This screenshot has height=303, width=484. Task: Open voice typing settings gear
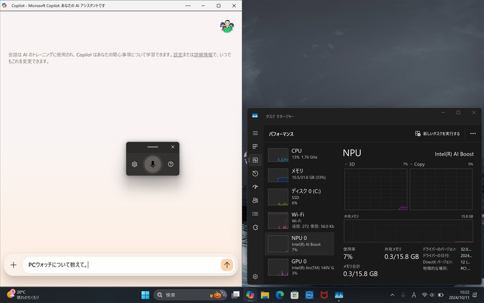(134, 164)
